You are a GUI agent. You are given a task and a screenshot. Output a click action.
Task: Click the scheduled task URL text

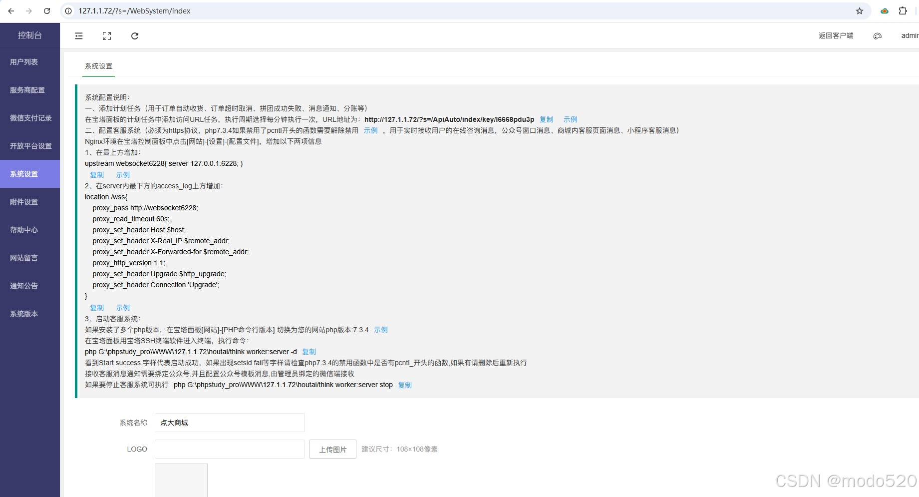pos(449,119)
